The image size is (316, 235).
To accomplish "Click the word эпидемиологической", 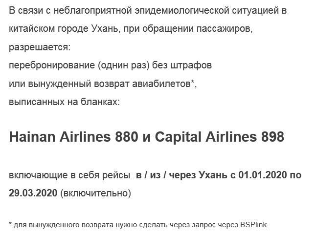I will coord(182,11).
